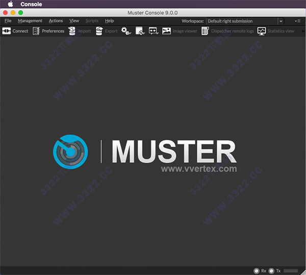Click the window refresh toolbar icon
This screenshot has height=275, width=306.
pyautogui.click(x=140, y=31)
